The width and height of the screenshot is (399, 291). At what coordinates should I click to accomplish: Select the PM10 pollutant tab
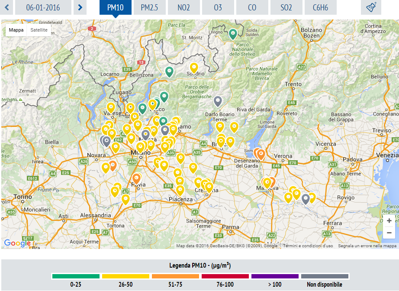(115, 7)
